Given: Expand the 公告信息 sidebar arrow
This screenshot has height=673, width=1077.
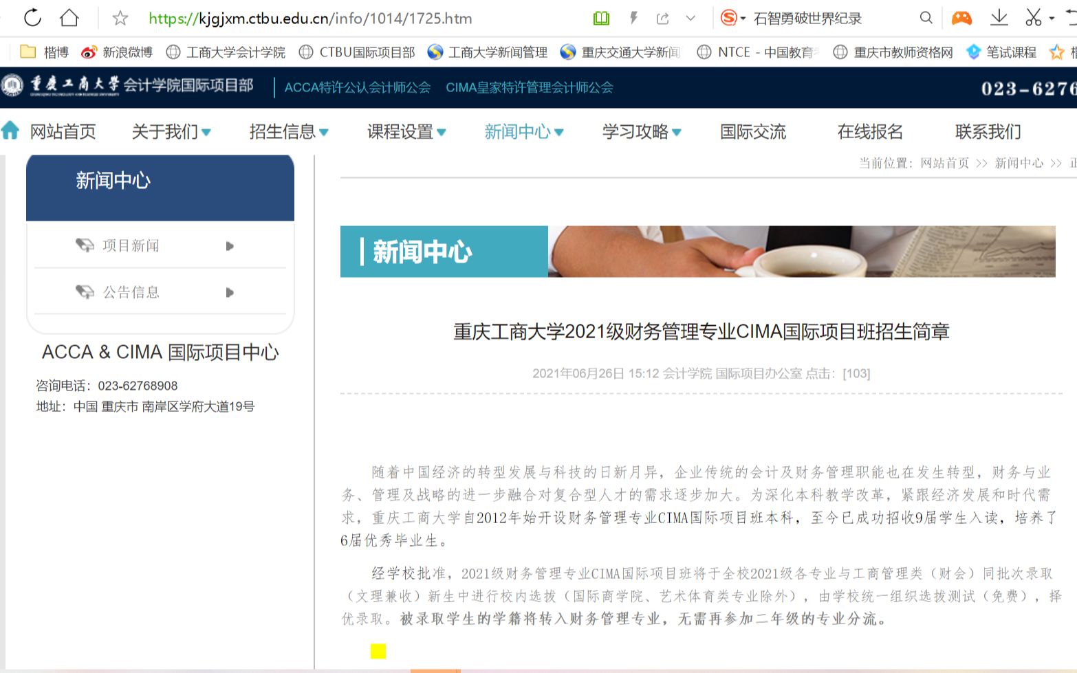Looking at the screenshot, I should point(230,291).
